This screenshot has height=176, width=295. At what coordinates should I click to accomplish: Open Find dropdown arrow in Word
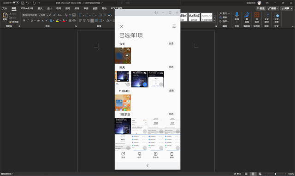click(229, 13)
